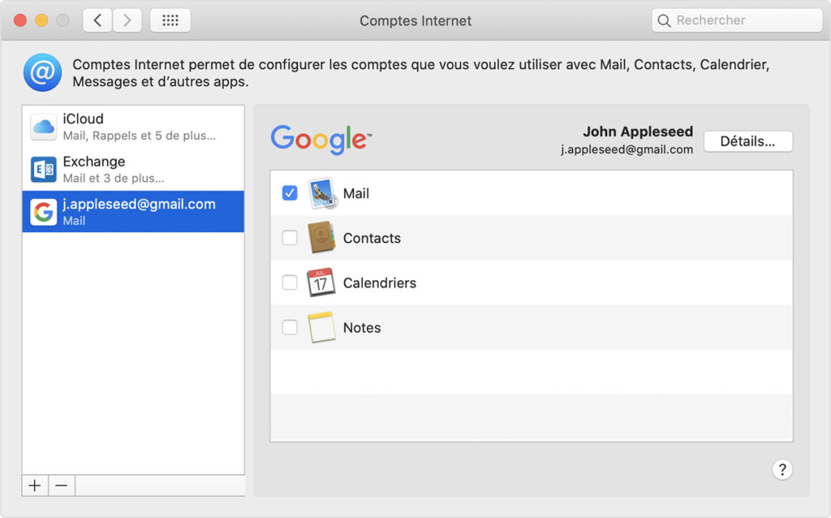The image size is (831, 518).
Task: Enable the Calendriers checkbox
Action: coord(290,283)
